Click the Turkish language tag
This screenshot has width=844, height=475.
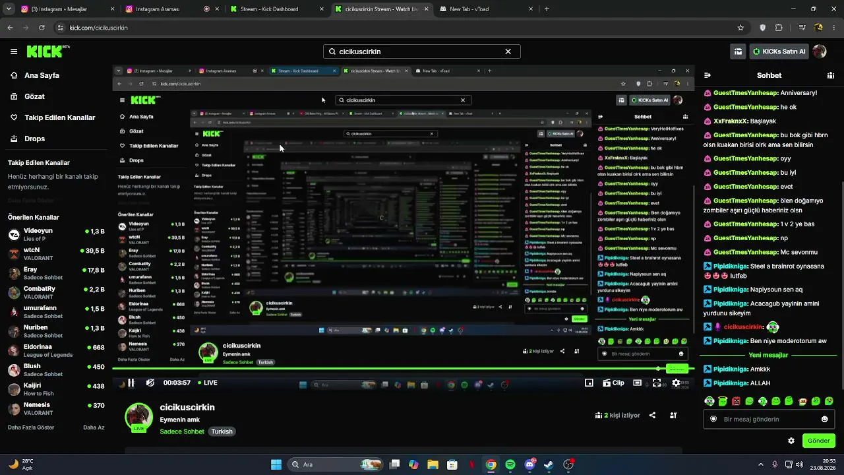pos(222,431)
